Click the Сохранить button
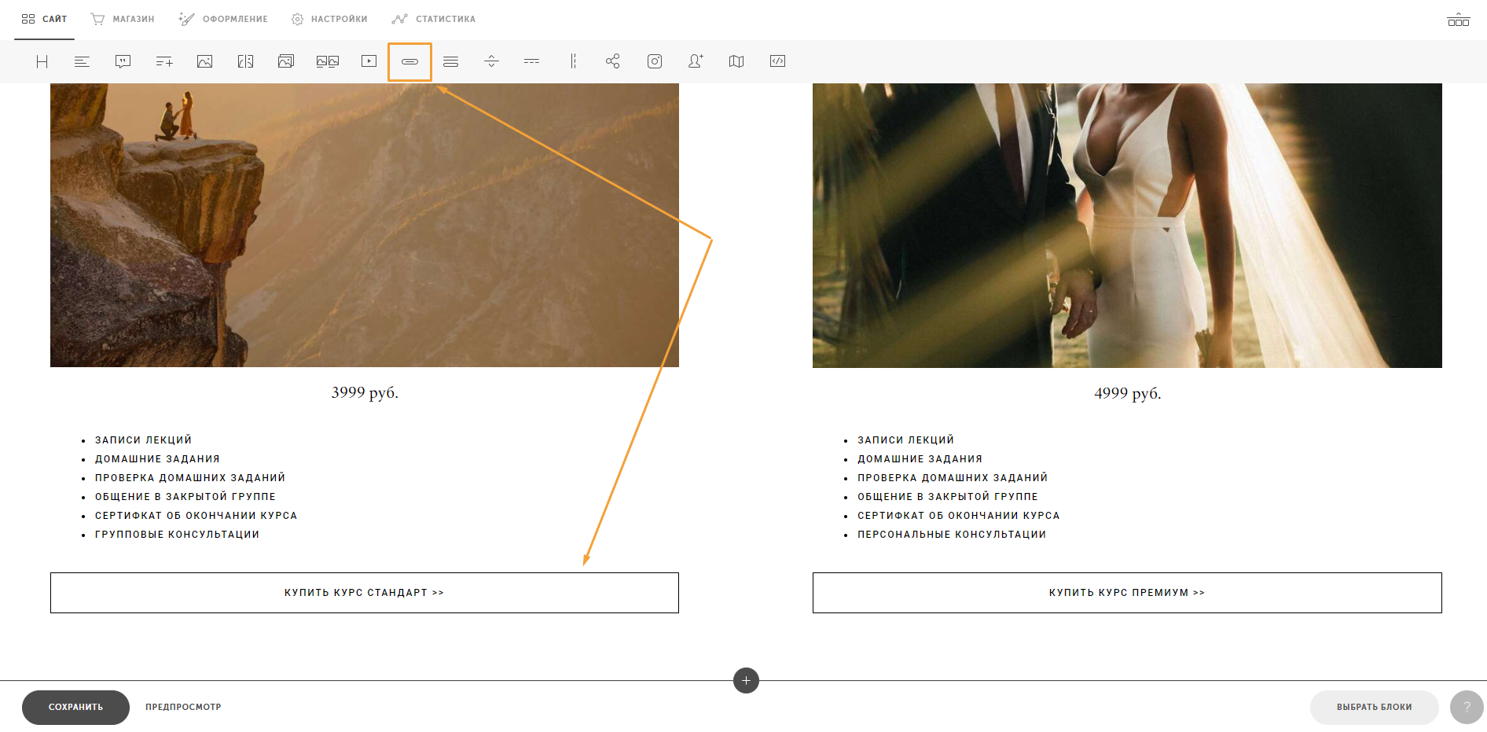Viewport: 1487px width, 732px height. click(75, 707)
